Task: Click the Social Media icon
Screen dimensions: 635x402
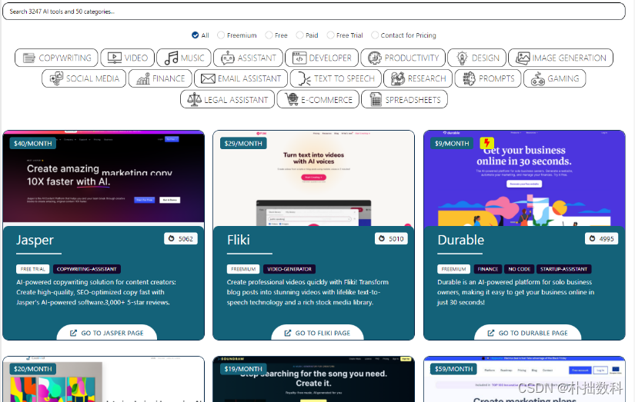Action: click(x=56, y=78)
